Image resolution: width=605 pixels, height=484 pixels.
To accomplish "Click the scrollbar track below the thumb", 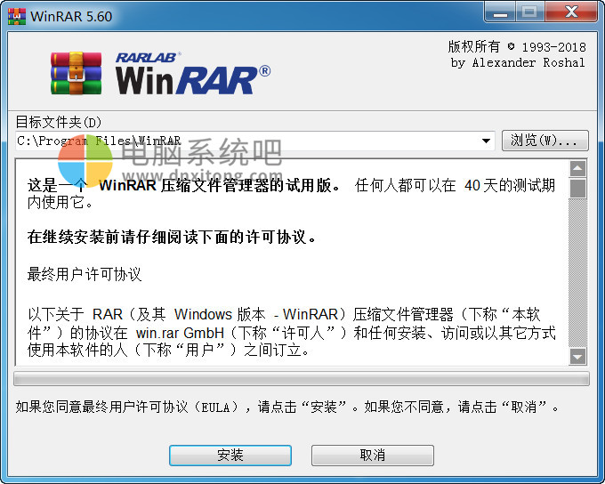I will [577, 273].
